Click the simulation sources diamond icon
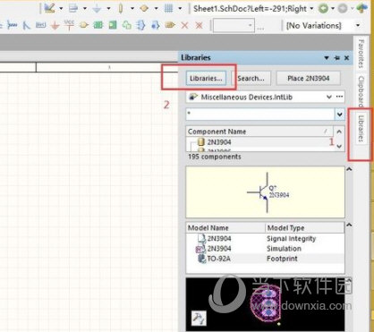The height and width of the screenshot is (332, 374). click(144, 8)
